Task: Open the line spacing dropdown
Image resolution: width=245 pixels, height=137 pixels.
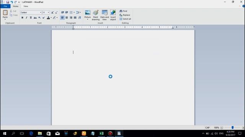Action: (x=78, y=13)
